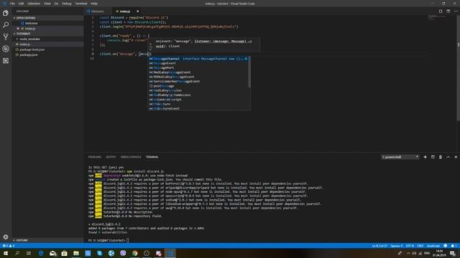This screenshot has height=258, width=460.
Task: Click JavaScript language mode in status bar
Action: pos(433,246)
